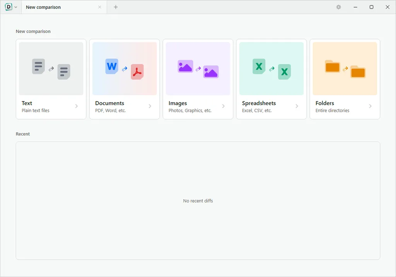Viewport: 396px width, 277px height.
Task: Click the chevron on the Spreadsheets card
Action: (297, 106)
